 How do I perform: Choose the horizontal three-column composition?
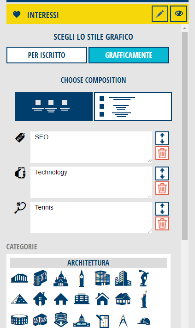53,106
